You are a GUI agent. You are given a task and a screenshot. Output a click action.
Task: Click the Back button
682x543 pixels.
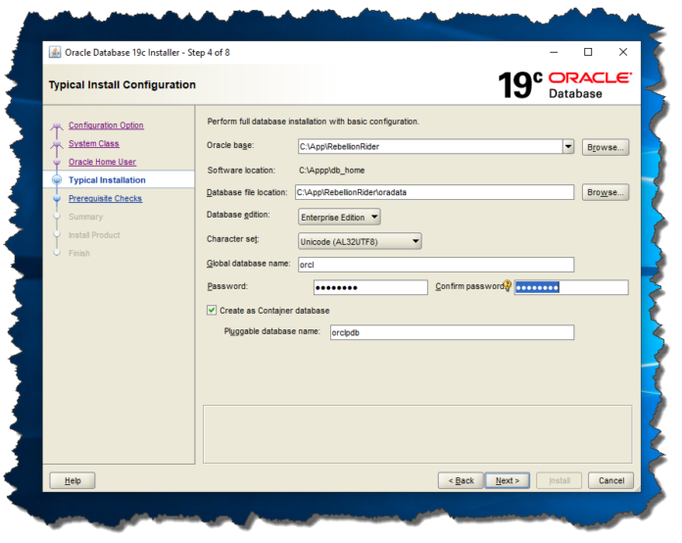coord(461,481)
